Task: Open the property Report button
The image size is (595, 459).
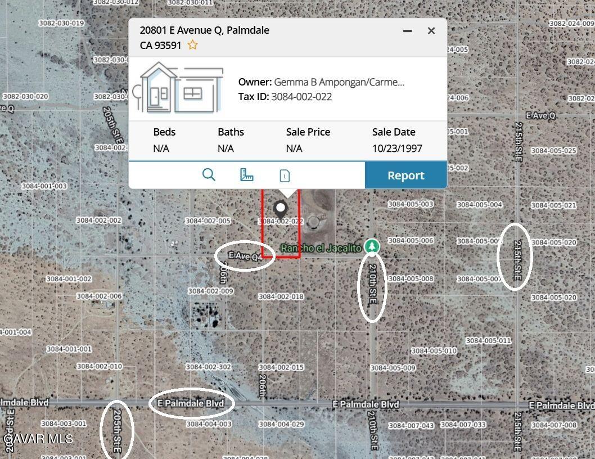Action: point(405,175)
